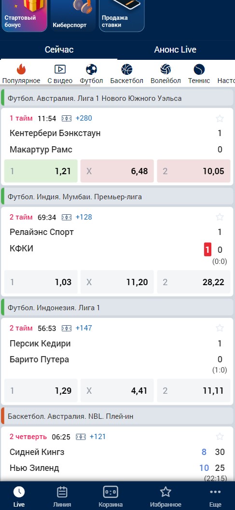This screenshot has height=510, width=235.
Task: Open Корзина bet slip icon
Action: pyautogui.click(x=111, y=492)
